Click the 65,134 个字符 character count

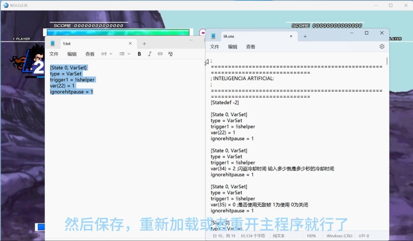(253, 236)
